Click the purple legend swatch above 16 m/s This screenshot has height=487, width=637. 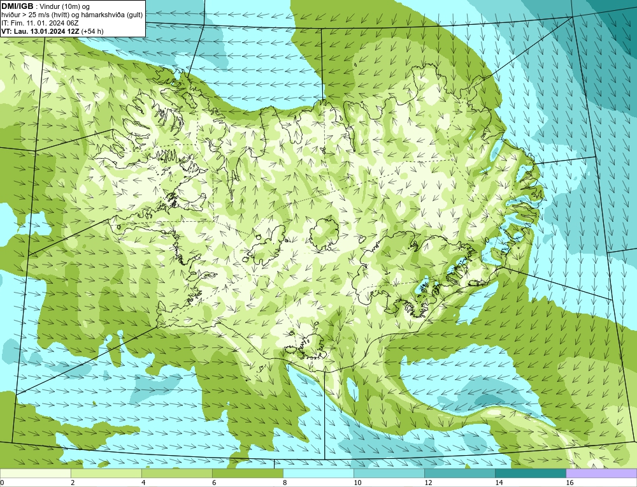click(601, 473)
